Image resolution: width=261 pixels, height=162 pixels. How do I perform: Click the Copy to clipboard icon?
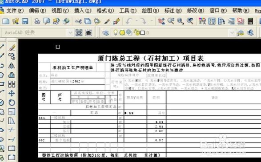coord(88,21)
